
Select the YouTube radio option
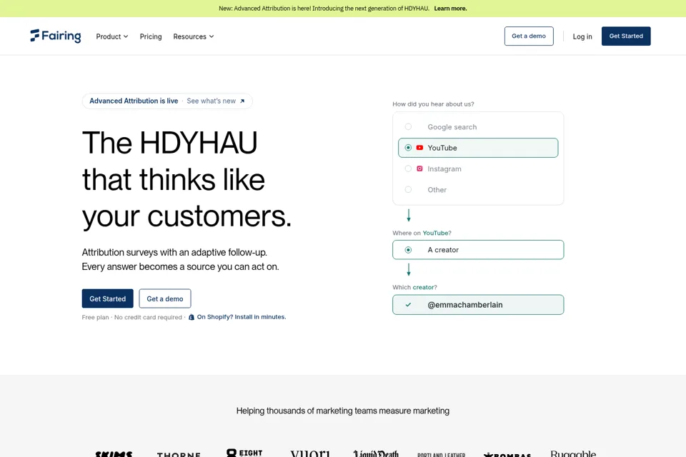pyautogui.click(x=408, y=148)
